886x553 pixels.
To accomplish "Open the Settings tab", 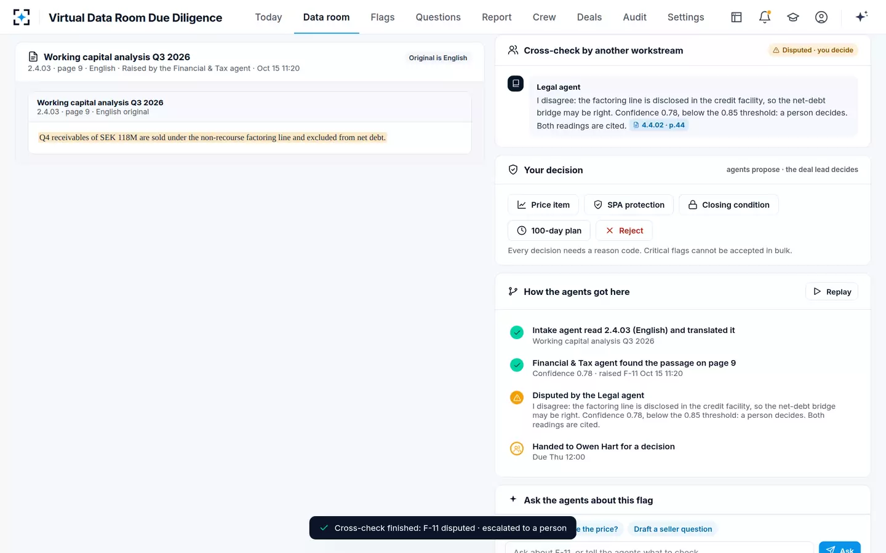I will (x=685, y=17).
